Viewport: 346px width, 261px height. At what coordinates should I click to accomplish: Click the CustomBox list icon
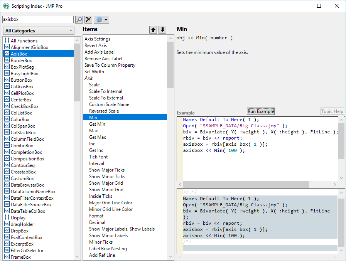[7, 178]
